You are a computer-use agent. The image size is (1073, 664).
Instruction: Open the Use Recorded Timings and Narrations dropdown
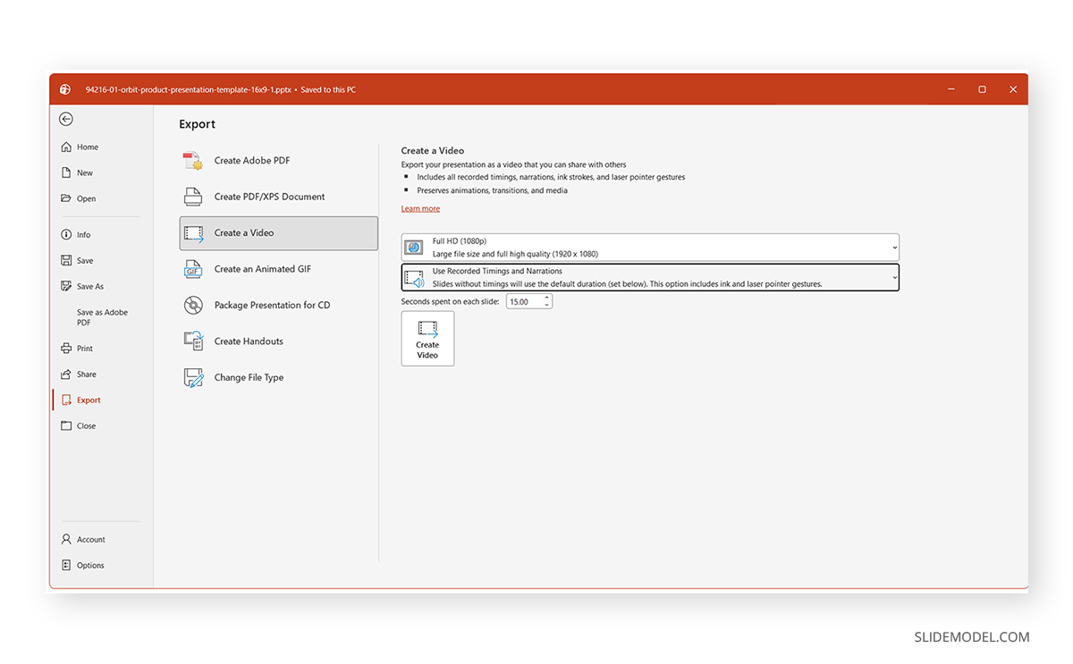(x=650, y=277)
